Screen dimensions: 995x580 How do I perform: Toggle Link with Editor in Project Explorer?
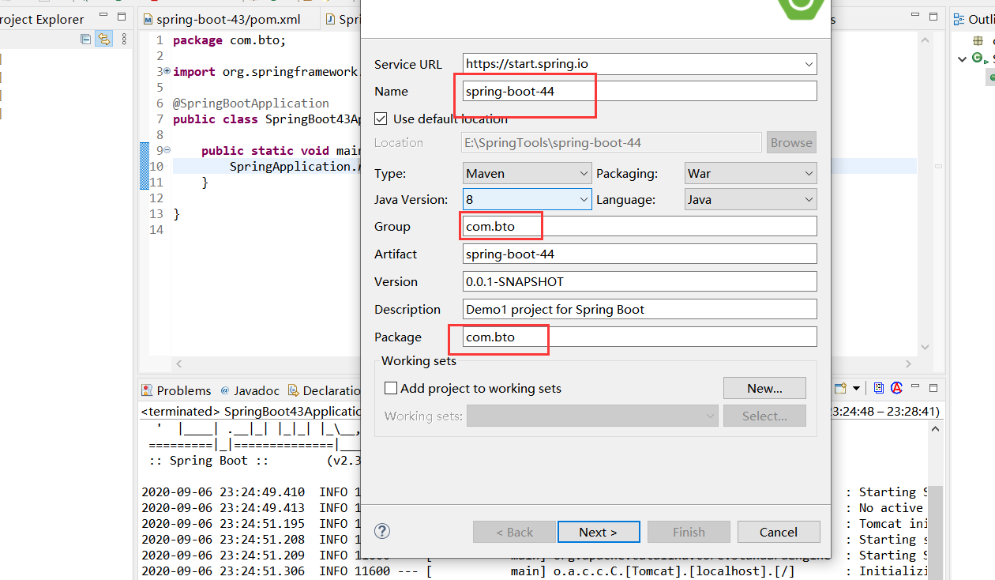click(103, 40)
